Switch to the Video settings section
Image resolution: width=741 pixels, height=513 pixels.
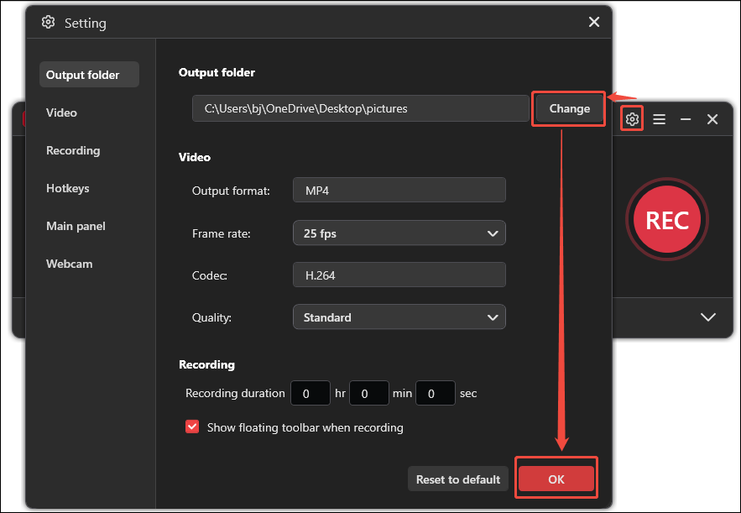61,112
